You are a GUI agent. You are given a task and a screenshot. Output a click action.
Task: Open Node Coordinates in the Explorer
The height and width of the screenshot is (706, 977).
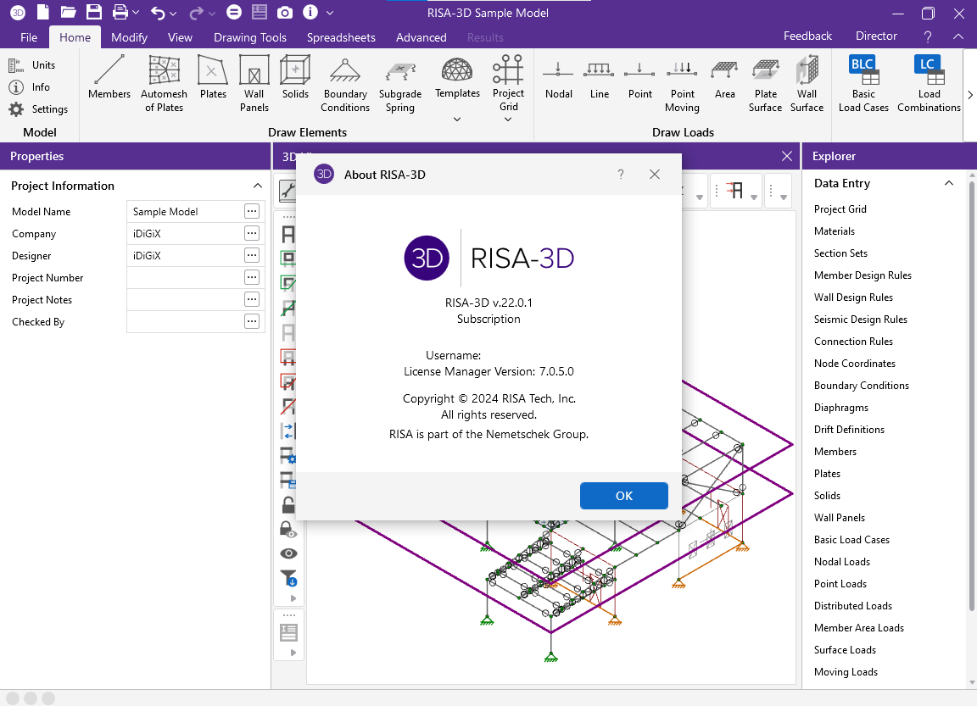pos(854,364)
